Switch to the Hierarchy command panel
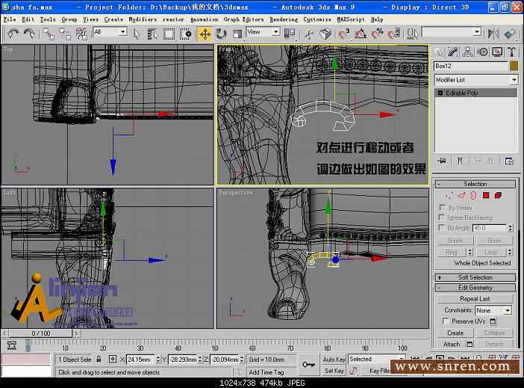Viewport: 524px width, 388px height. (467, 52)
